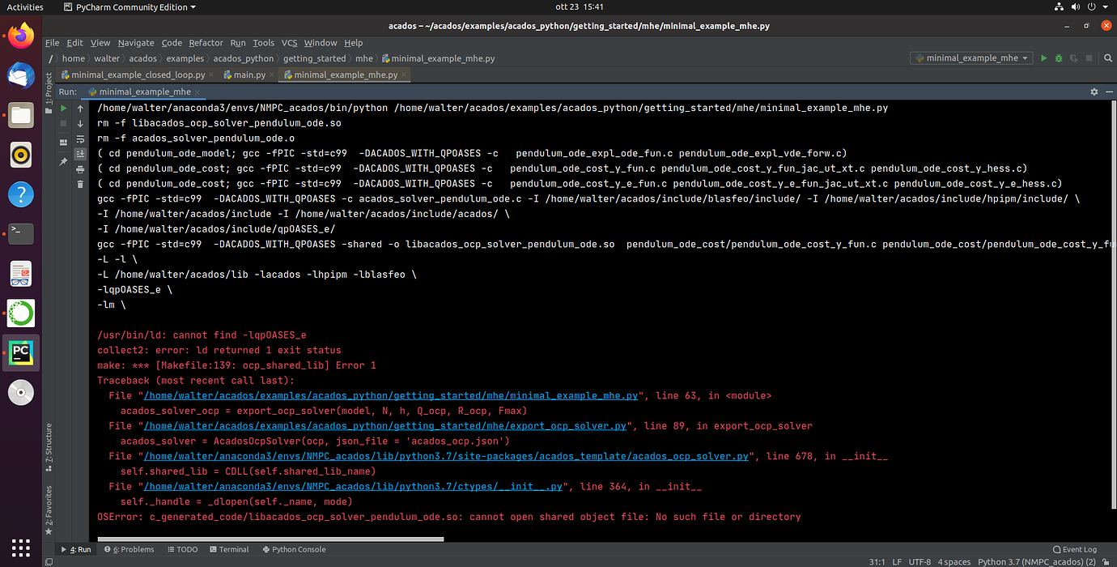Restore layout in Run panel sidebar
Viewport: 1117px width, 567px height.
tap(64, 141)
